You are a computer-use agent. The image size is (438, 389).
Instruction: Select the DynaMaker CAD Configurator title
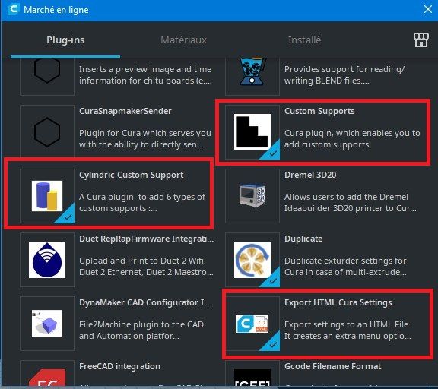[145, 303]
